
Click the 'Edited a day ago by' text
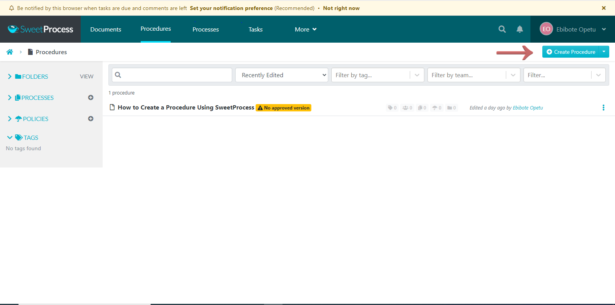(x=490, y=108)
